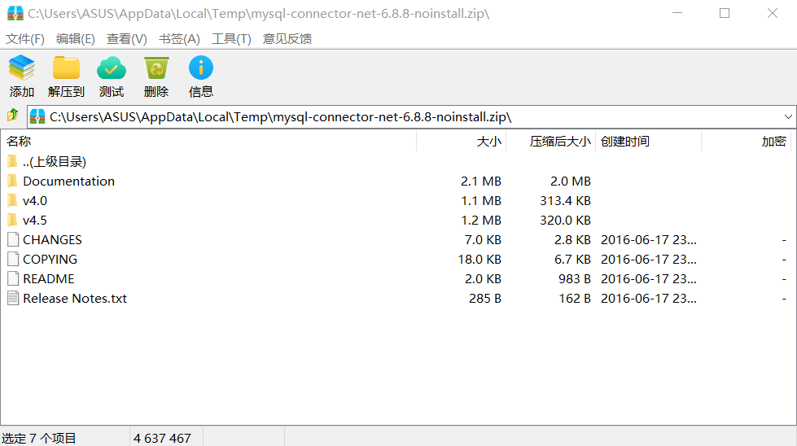
Task: Close the archive window
Action: tap(772, 13)
